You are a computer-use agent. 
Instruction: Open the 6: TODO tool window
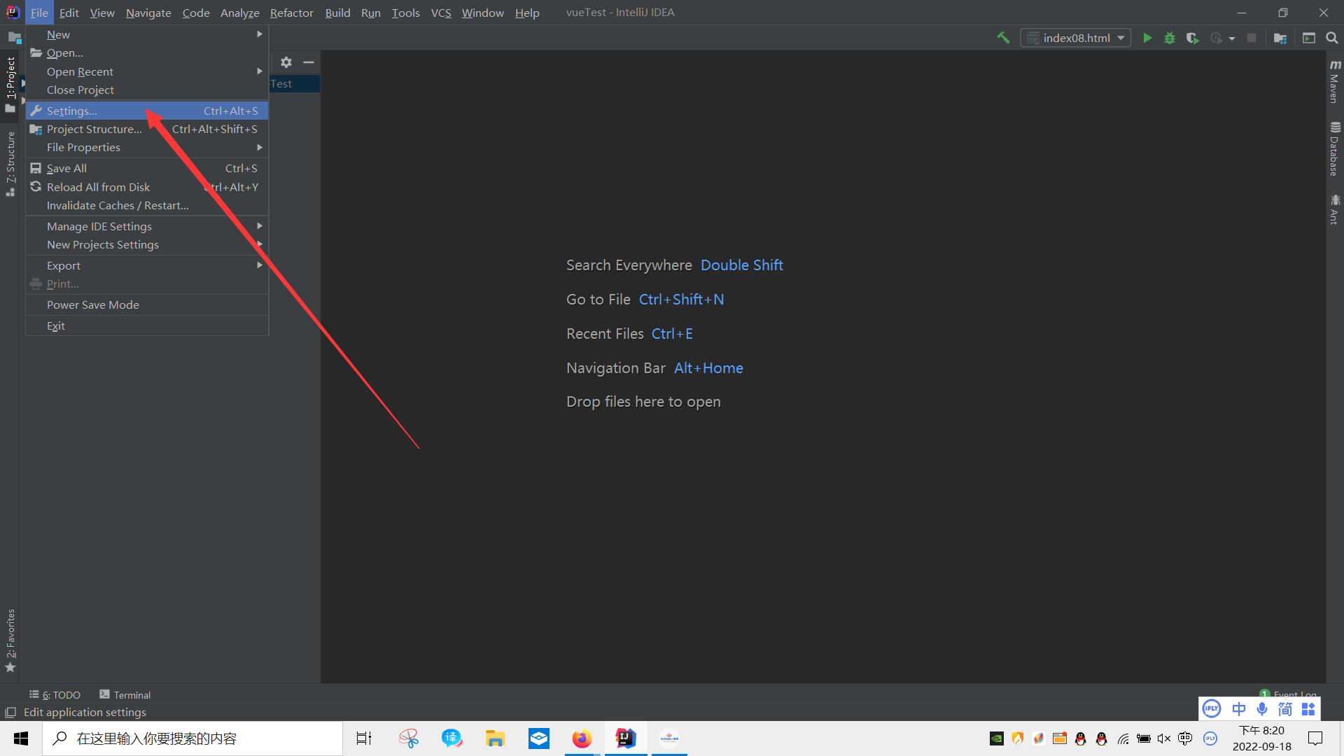[55, 695]
